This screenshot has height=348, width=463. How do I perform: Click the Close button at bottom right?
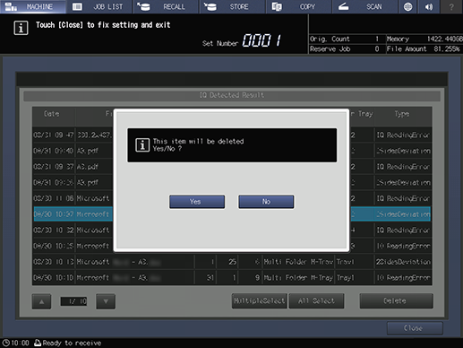[415, 328]
